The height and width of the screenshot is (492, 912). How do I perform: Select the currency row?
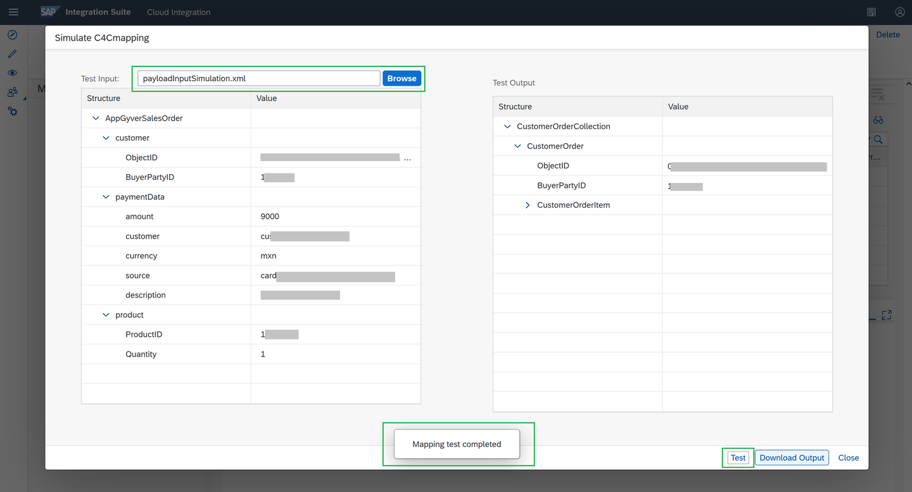click(x=251, y=256)
